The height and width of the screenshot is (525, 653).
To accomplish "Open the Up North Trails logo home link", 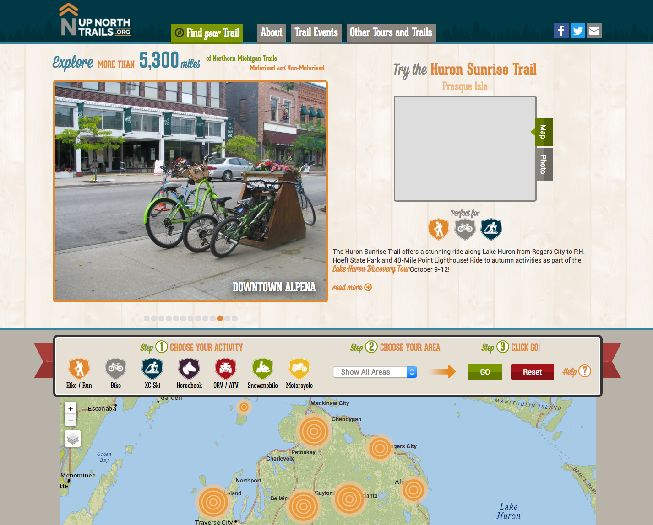I will 96,20.
